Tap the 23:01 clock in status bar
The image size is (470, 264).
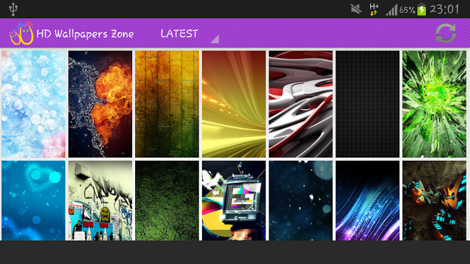pyautogui.click(x=444, y=9)
